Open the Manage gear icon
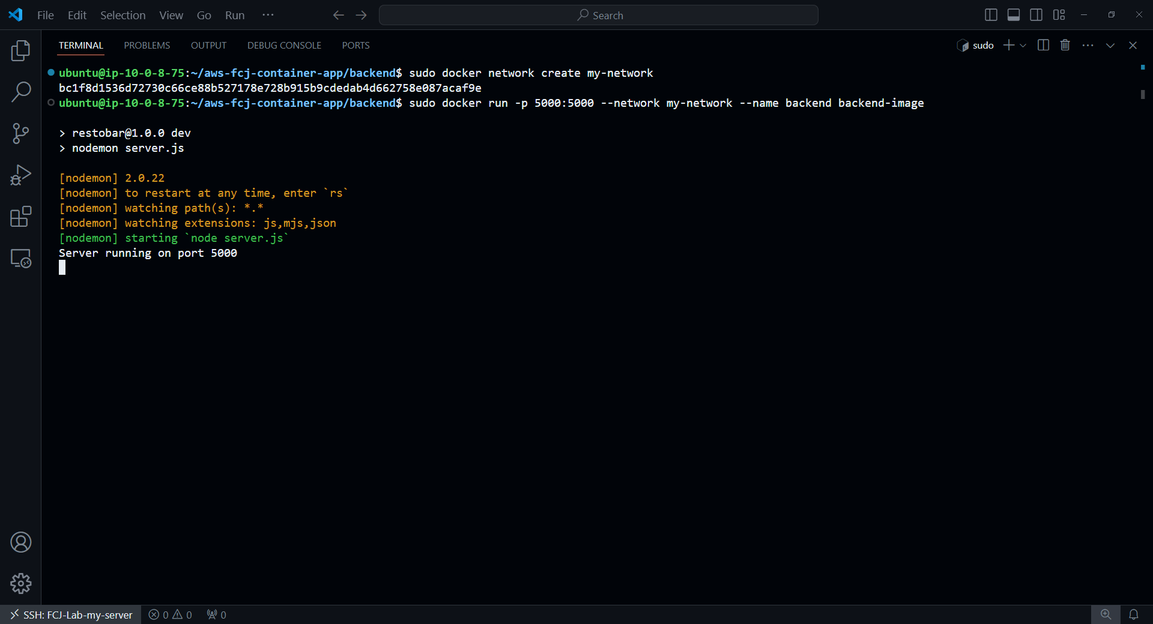1153x624 pixels. click(20, 583)
